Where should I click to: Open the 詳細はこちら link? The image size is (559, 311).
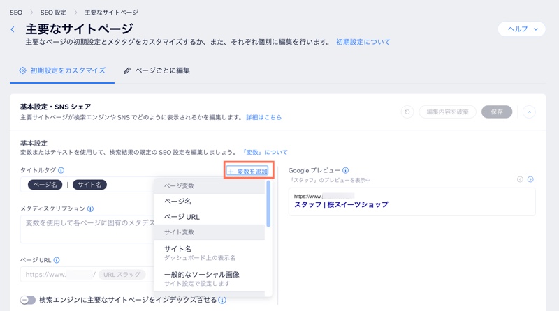click(263, 117)
